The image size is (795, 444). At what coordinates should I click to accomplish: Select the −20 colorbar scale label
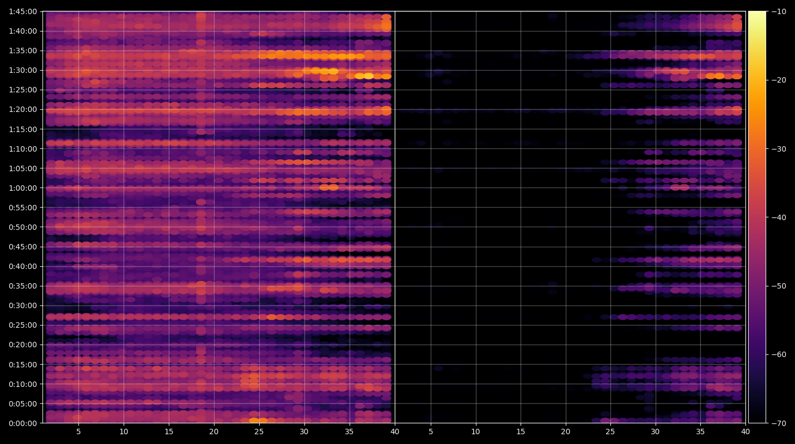pyautogui.click(x=779, y=80)
